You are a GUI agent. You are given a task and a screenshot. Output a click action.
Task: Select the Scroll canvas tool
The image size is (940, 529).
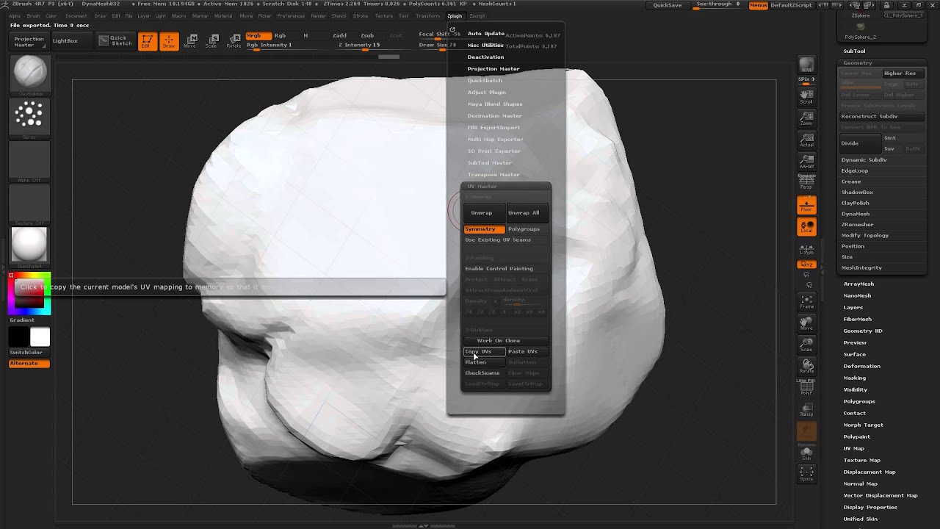[x=806, y=96]
